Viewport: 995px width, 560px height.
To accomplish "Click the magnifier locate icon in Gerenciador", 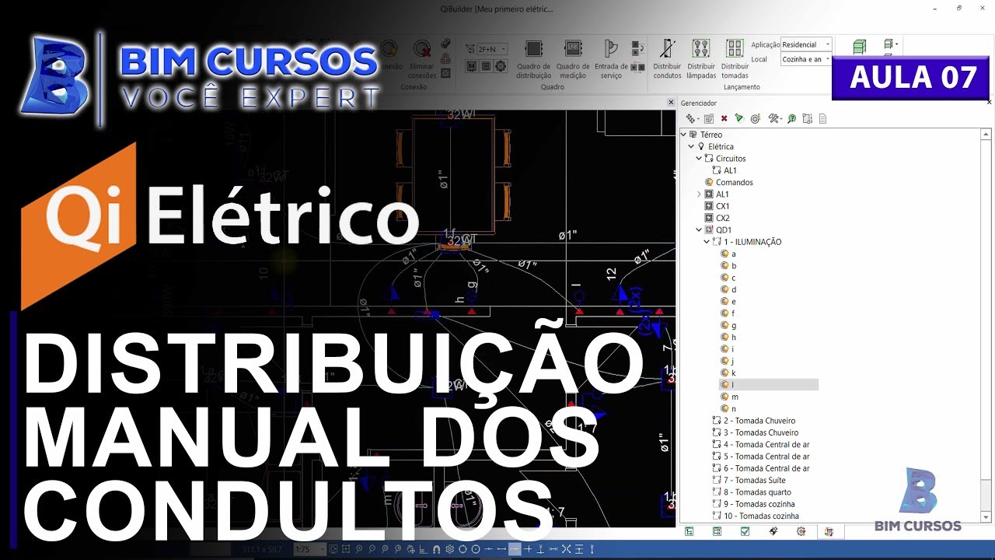I will coord(791,119).
